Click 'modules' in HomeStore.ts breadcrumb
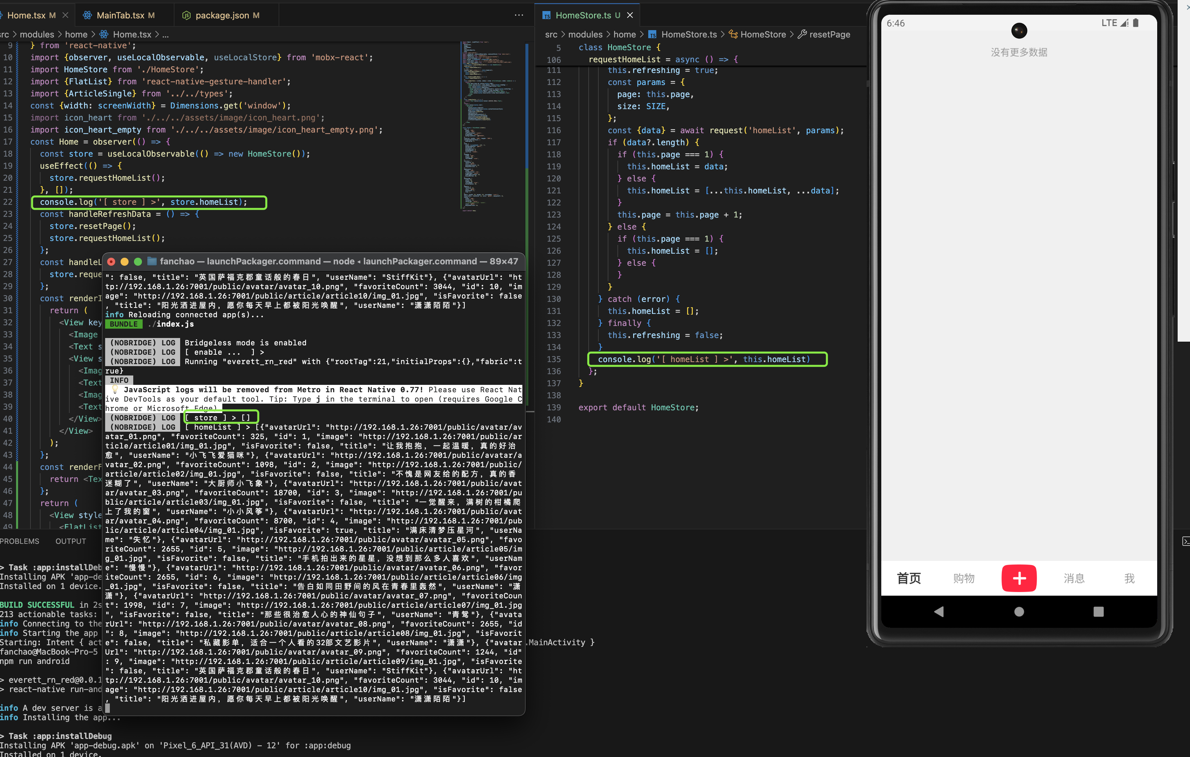The image size is (1190, 757). [x=585, y=34]
